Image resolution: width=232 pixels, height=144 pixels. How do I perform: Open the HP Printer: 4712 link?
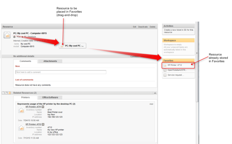[33, 124]
